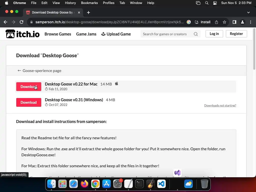
Task: Open the Profiles menu
Action: click(108, 3)
